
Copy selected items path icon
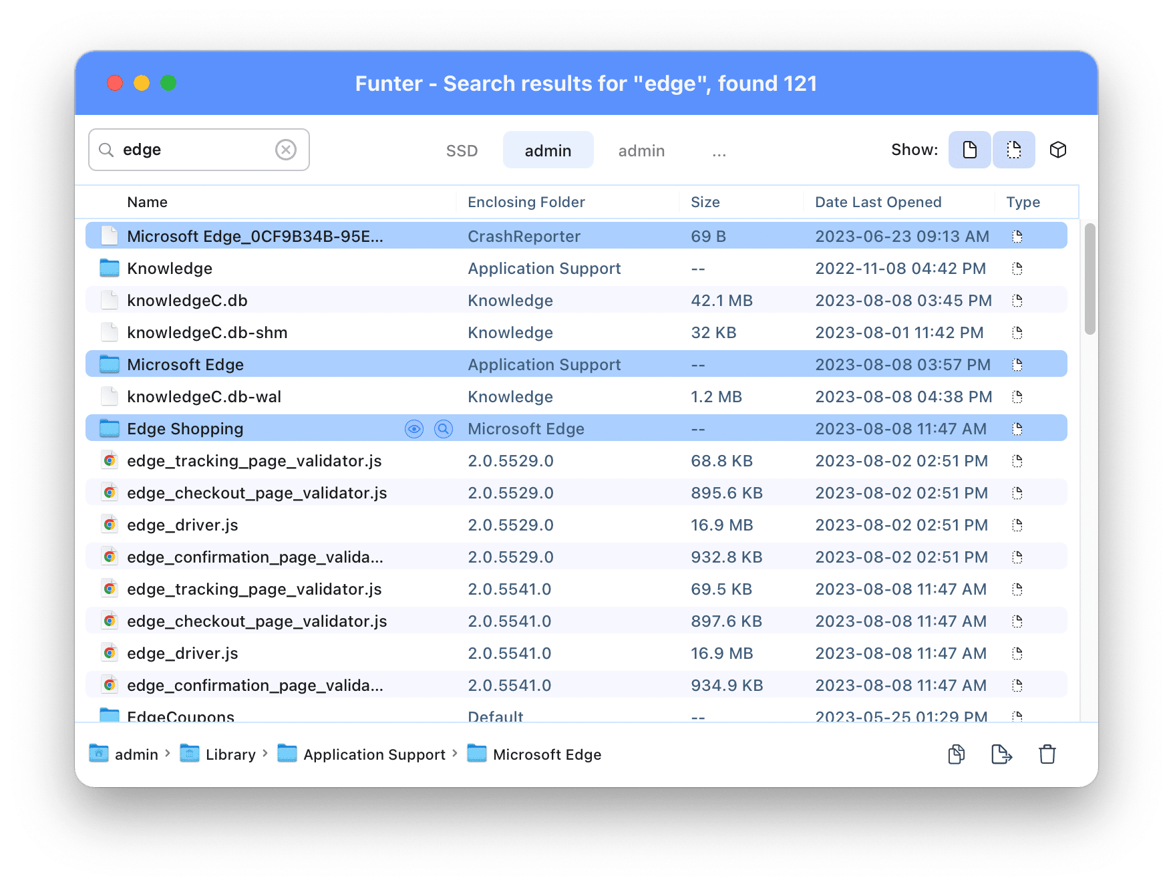pos(957,754)
